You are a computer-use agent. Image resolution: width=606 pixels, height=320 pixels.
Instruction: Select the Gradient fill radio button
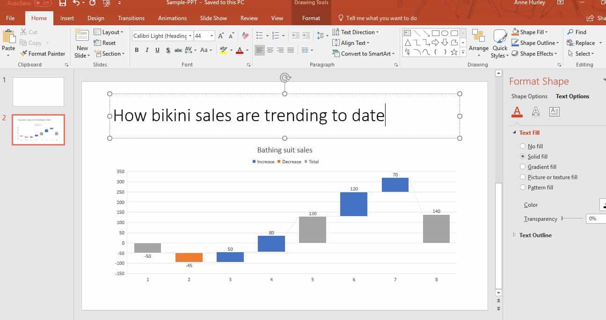point(523,167)
